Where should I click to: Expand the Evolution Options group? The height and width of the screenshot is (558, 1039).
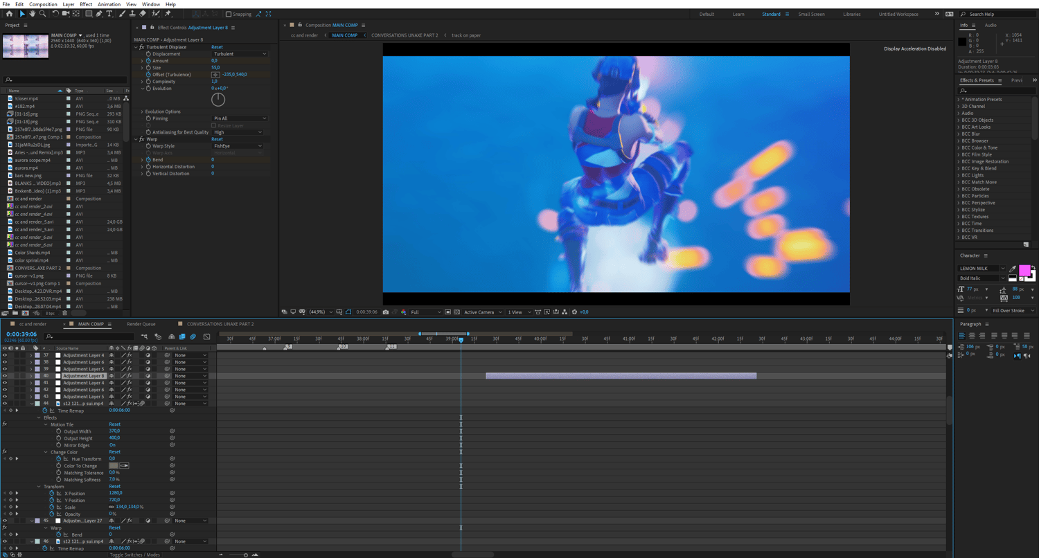pyautogui.click(x=142, y=111)
